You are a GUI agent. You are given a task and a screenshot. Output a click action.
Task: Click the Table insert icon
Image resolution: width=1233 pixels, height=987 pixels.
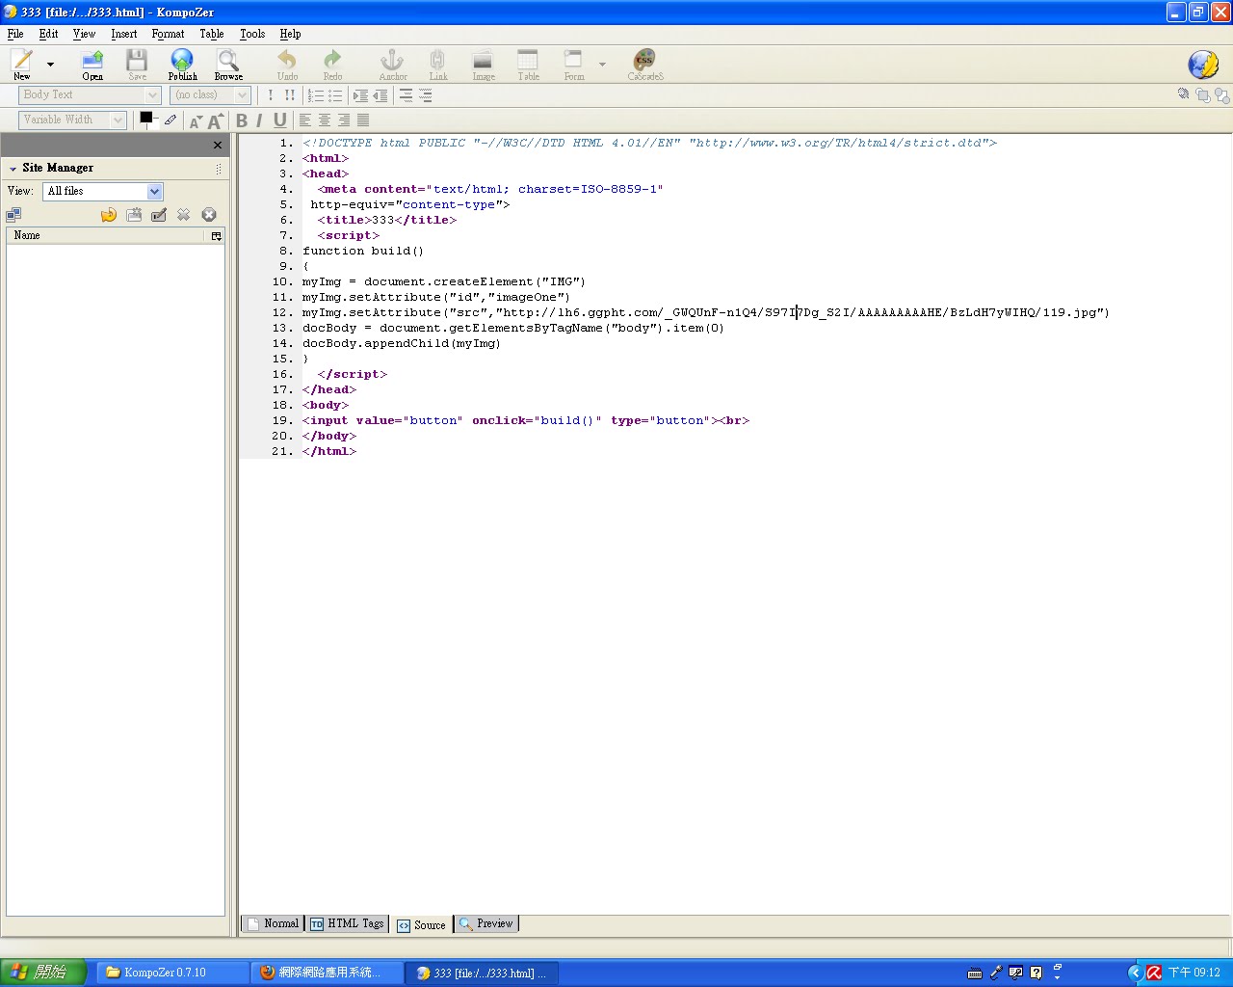(528, 61)
